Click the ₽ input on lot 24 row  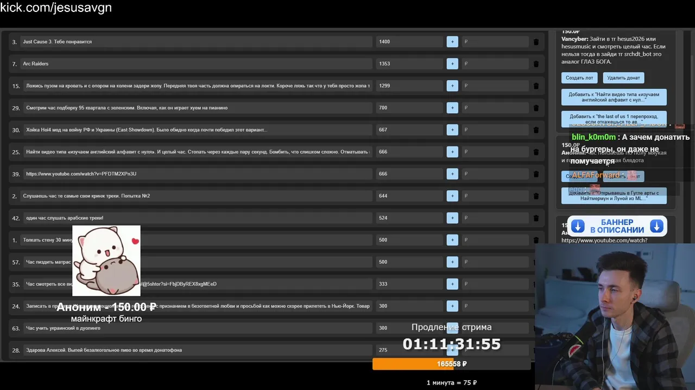click(495, 306)
